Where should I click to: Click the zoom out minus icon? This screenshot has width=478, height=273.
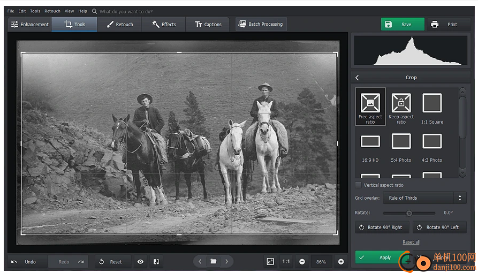[x=302, y=262]
